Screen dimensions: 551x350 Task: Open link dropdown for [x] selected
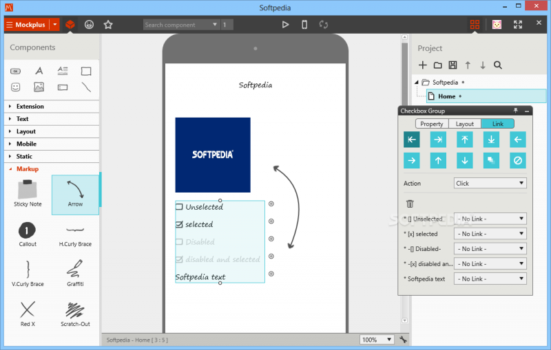tap(490, 234)
